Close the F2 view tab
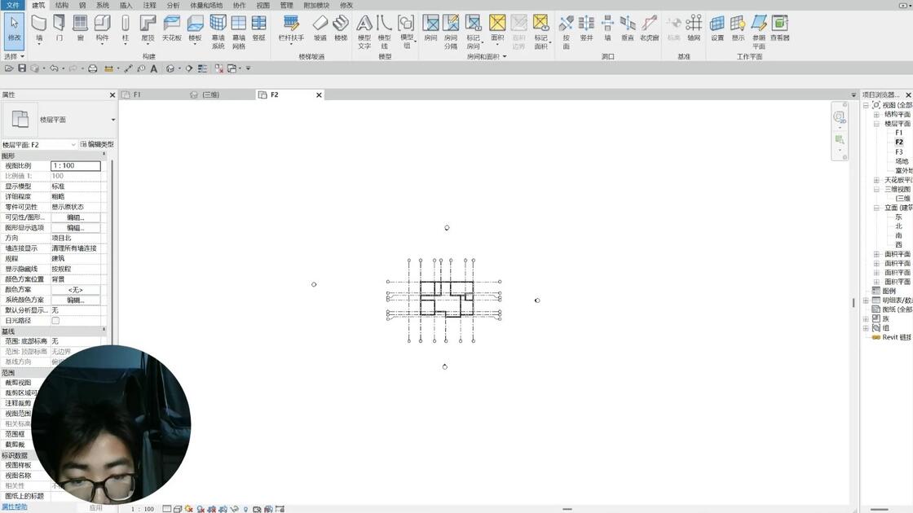This screenshot has width=913, height=513. click(x=319, y=94)
